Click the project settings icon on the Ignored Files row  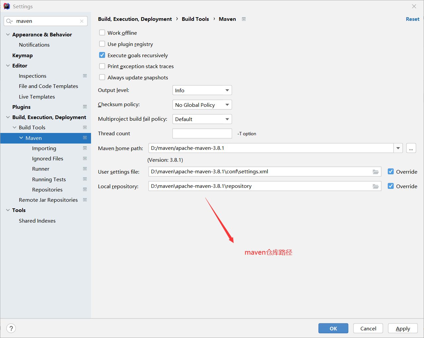tap(85, 158)
